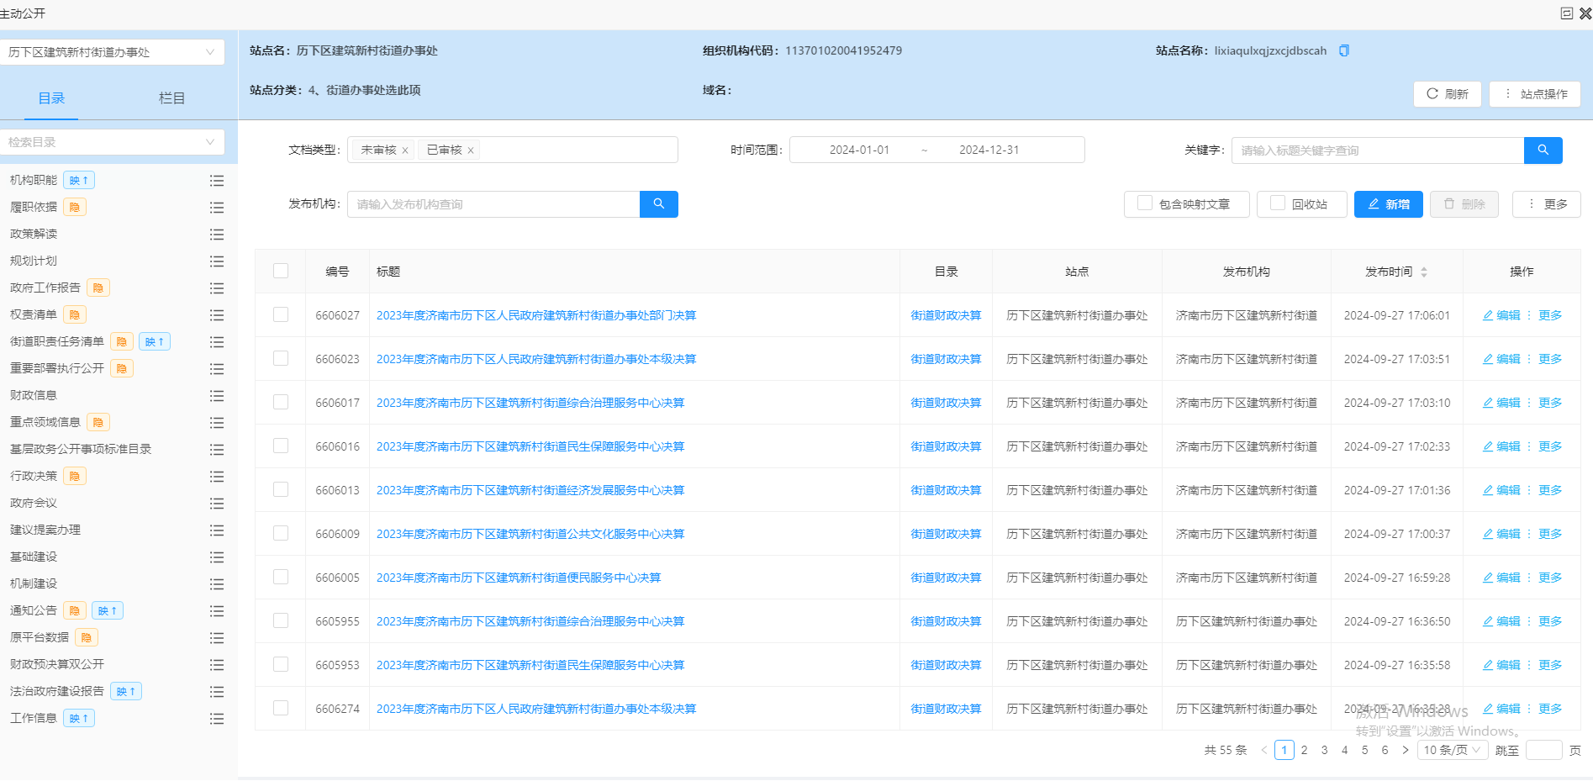The image size is (1593, 781).
Task: Enable the 回收站 checkbox
Action: [1278, 203]
